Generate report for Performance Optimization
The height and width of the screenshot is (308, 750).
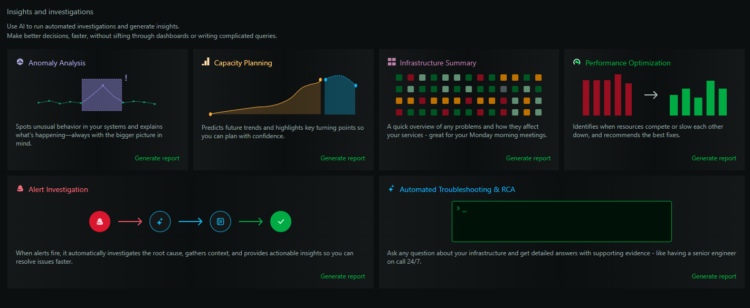pyautogui.click(x=714, y=158)
